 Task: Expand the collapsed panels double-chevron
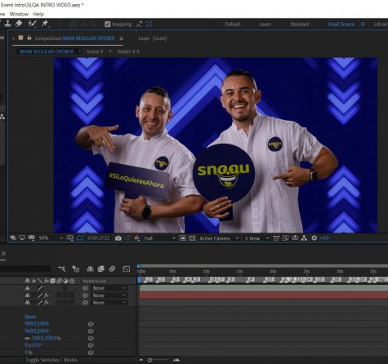(2, 38)
